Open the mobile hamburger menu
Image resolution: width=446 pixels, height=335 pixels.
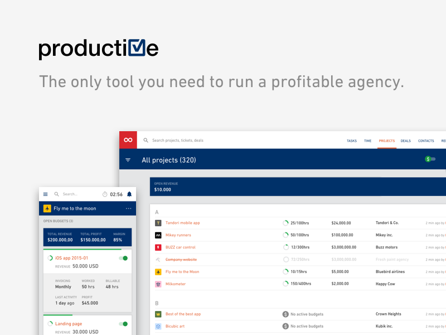tap(45, 194)
